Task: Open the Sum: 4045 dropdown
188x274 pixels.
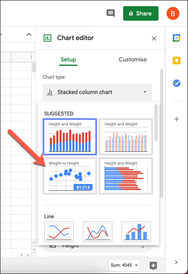Action: coord(124,265)
